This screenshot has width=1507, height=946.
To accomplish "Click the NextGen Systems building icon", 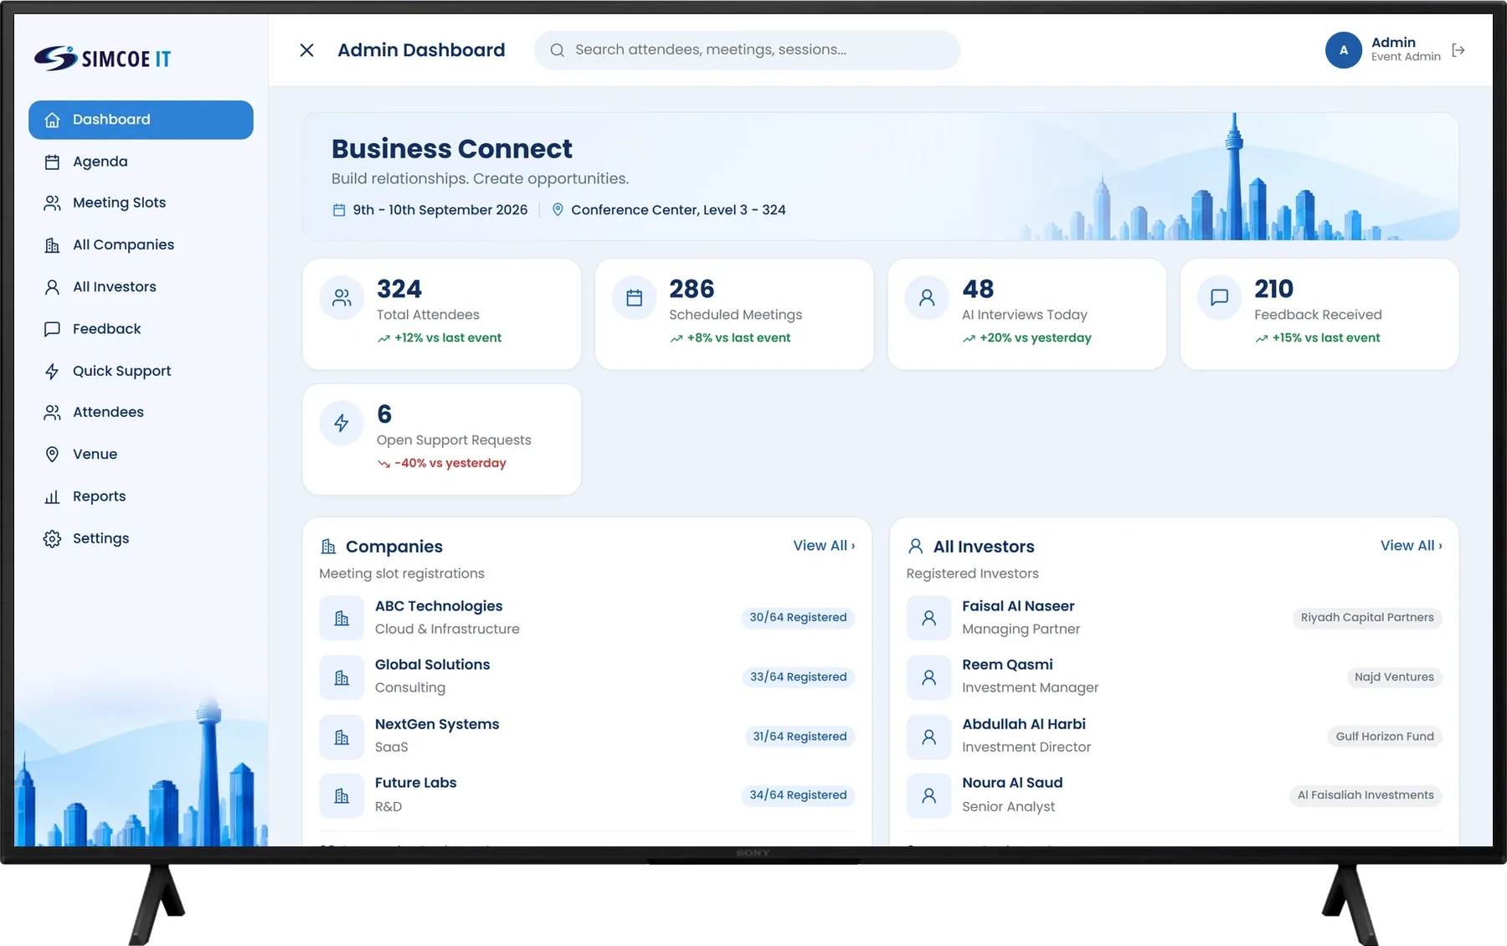I will [342, 737].
